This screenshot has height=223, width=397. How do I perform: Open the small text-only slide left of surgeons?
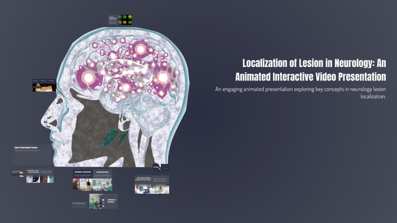pos(80,205)
